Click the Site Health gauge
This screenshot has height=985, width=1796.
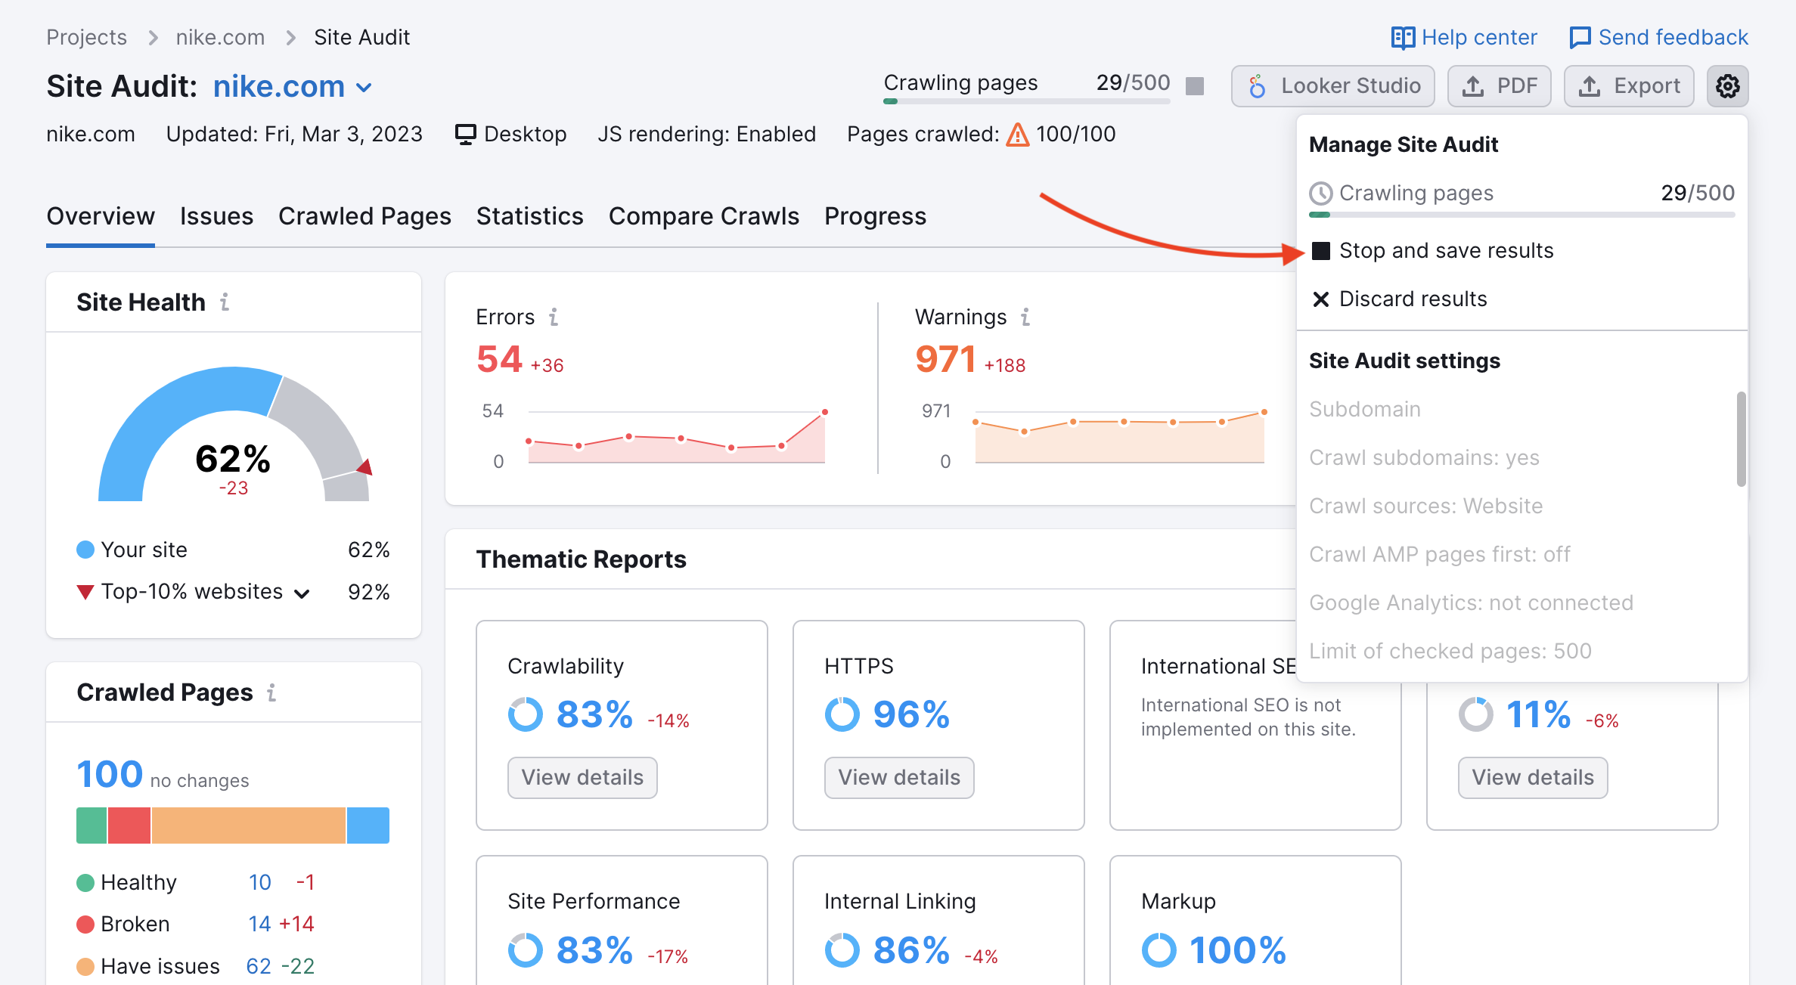(234, 434)
